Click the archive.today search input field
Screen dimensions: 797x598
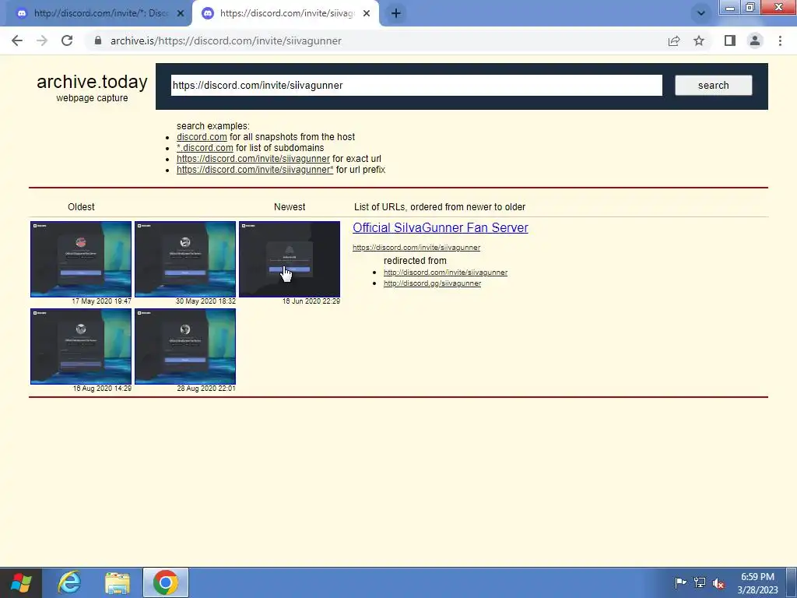(416, 86)
